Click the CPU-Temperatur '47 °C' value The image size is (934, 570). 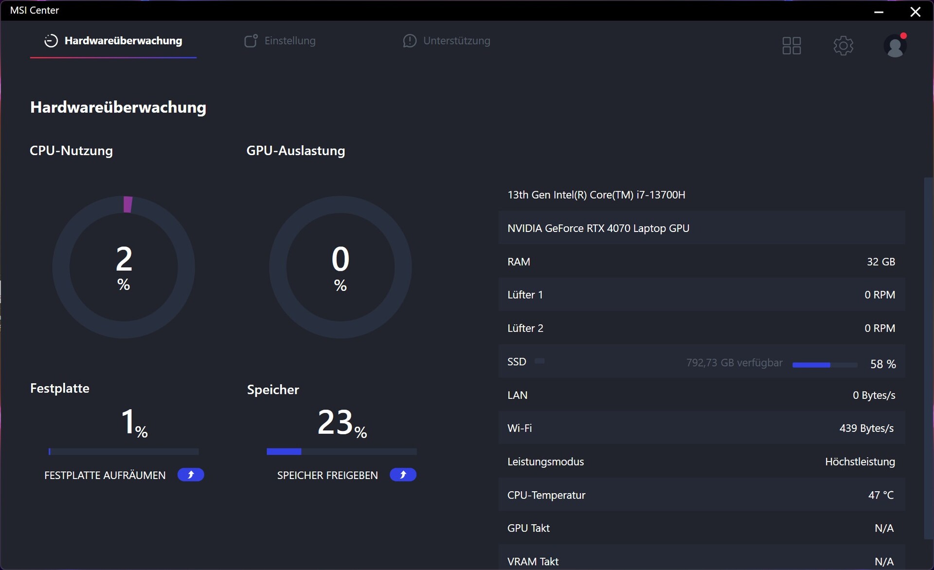(881, 495)
